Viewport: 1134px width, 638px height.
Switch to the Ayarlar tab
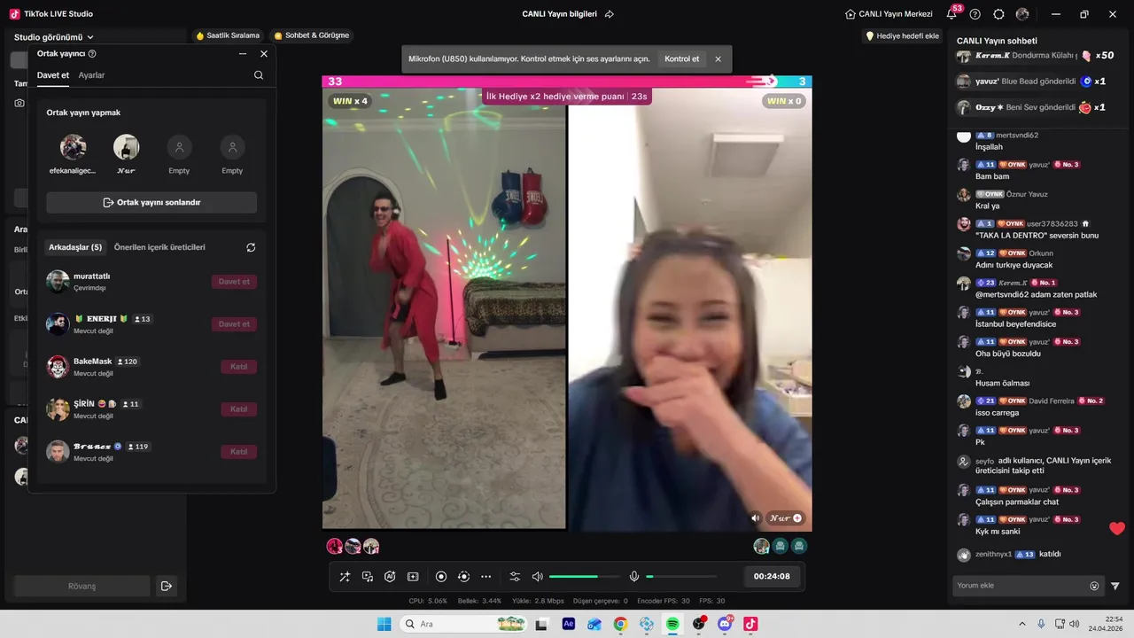pos(91,75)
